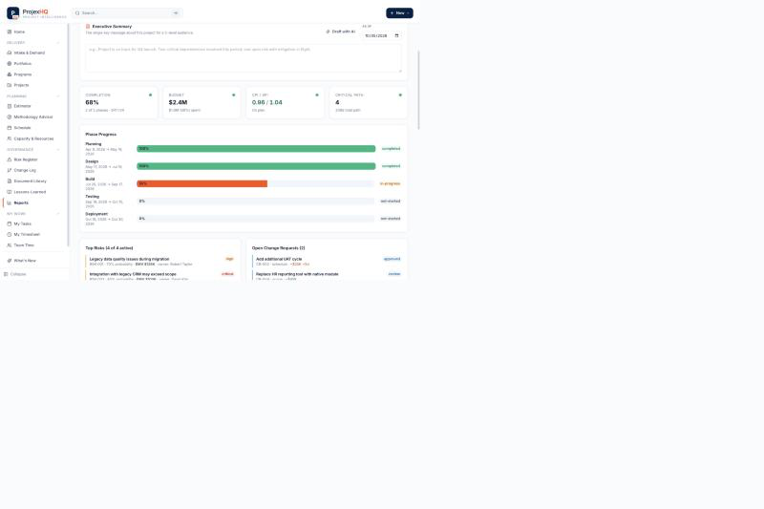Click the Planning phase progress bar
764x509 pixels.
[256, 149]
